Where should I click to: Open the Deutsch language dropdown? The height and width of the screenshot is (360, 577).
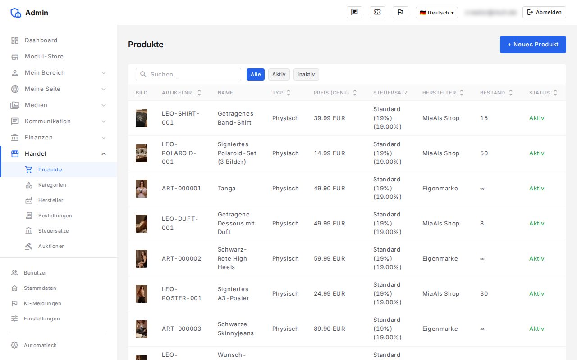(436, 13)
